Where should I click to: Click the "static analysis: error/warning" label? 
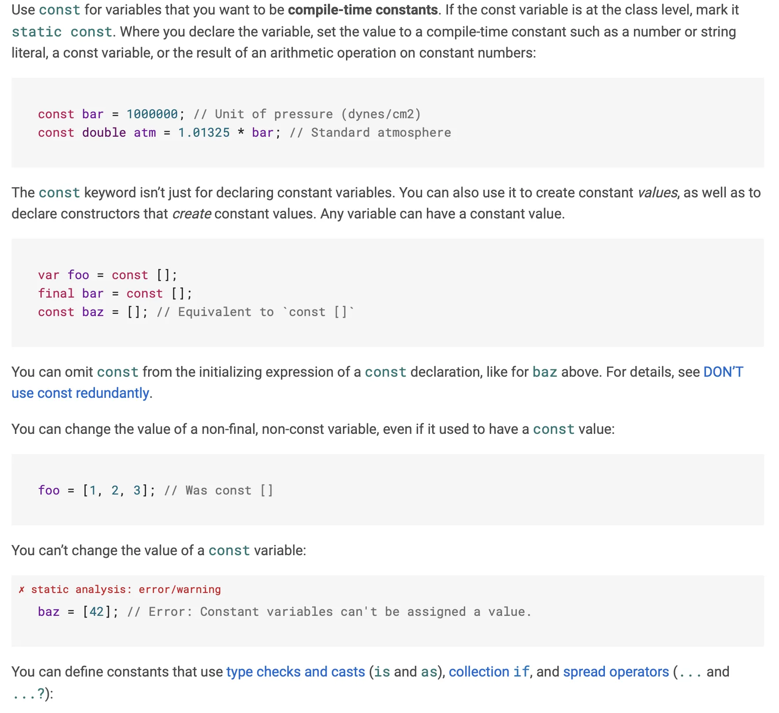(x=126, y=590)
